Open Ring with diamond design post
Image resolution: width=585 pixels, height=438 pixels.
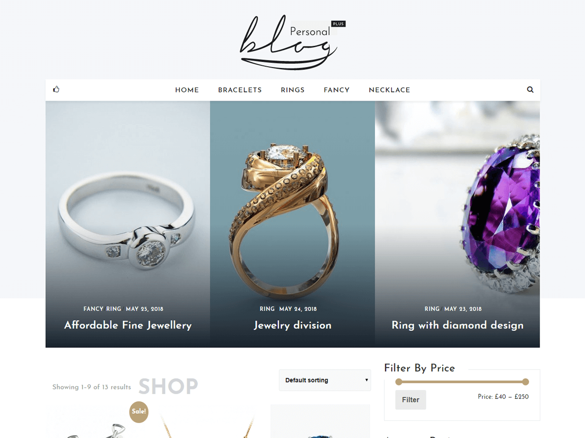click(x=457, y=325)
